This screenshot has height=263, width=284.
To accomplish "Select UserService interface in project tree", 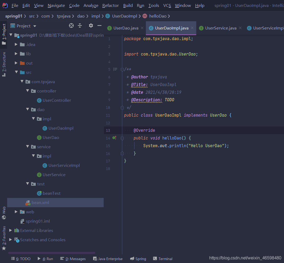I will click(51, 175).
